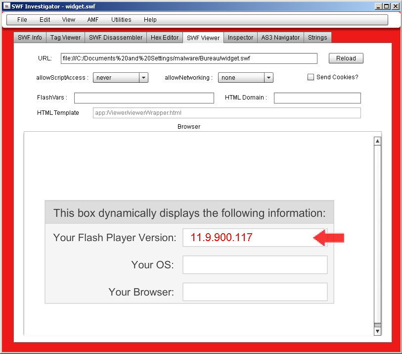Open the File menu

point(22,20)
